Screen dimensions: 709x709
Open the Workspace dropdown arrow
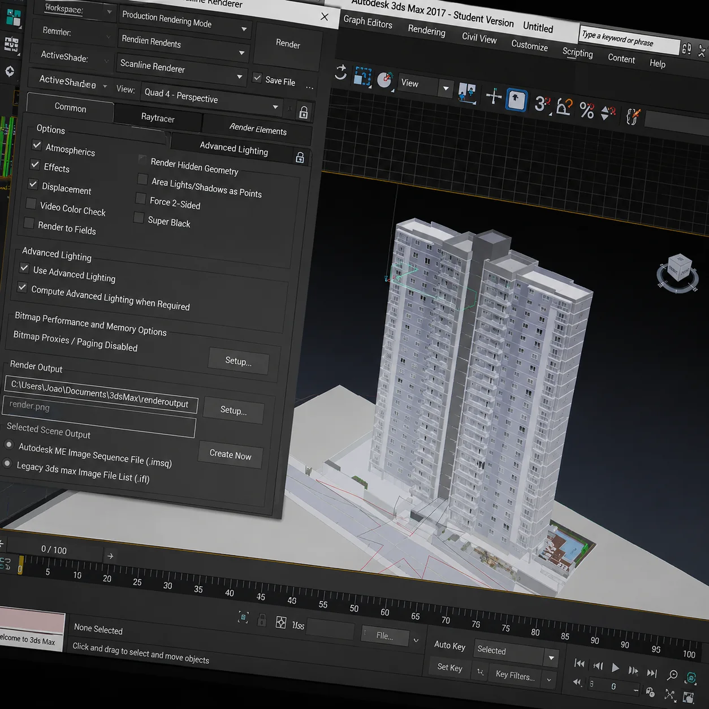coord(109,12)
